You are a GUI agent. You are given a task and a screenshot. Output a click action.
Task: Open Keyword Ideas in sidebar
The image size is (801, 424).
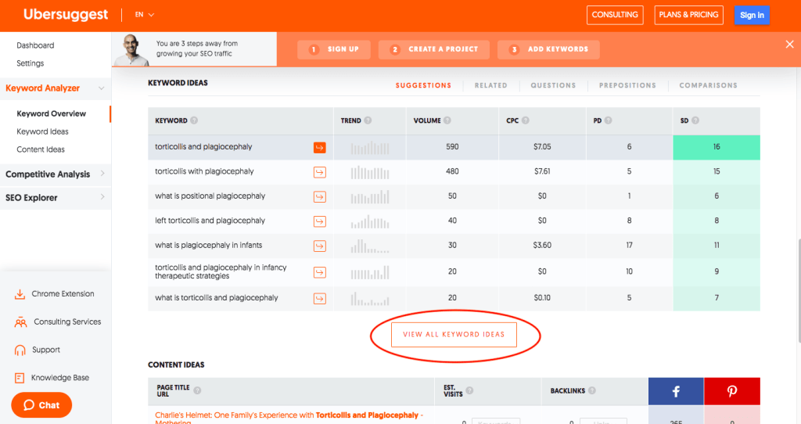click(x=42, y=131)
